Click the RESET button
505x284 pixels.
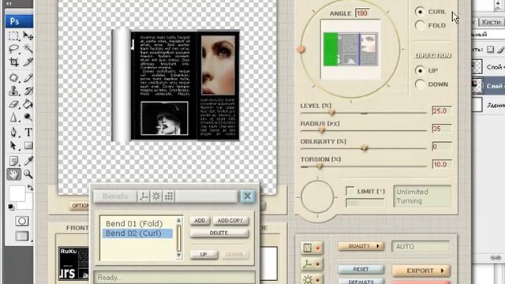[361, 269]
